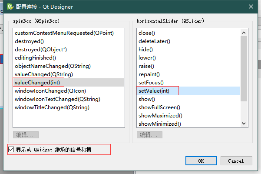This screenshot has width=261, height=174.
Task: Select showFullScreen() slot
Action: [x=159, y=107]
